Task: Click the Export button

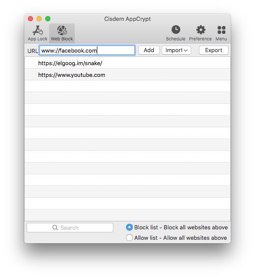Action: 213,50
